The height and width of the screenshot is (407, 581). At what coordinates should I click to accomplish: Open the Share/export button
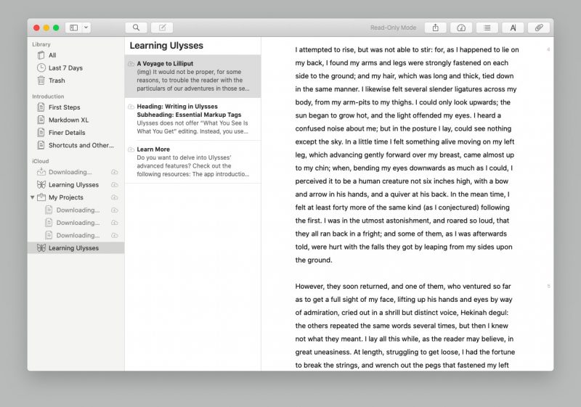[435, 28]
